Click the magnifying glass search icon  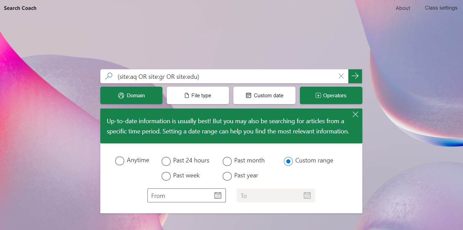tap(109, 76)
